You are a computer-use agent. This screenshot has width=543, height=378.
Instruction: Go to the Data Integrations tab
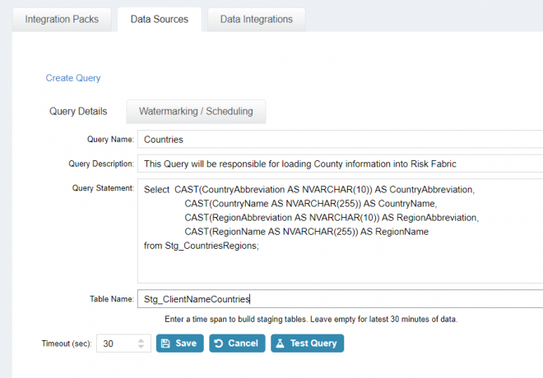pos(256,20)
